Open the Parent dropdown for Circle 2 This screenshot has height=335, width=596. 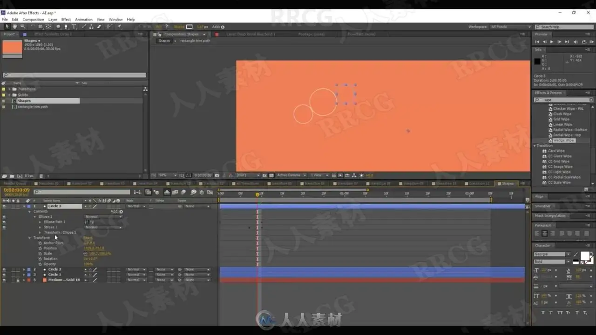click(x=197, y=269)
